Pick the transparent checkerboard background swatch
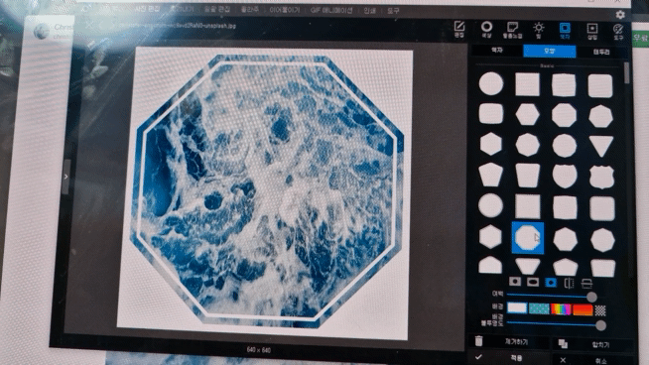The height and width of the screenshot is (365, 649). click(x=600, y=310)
